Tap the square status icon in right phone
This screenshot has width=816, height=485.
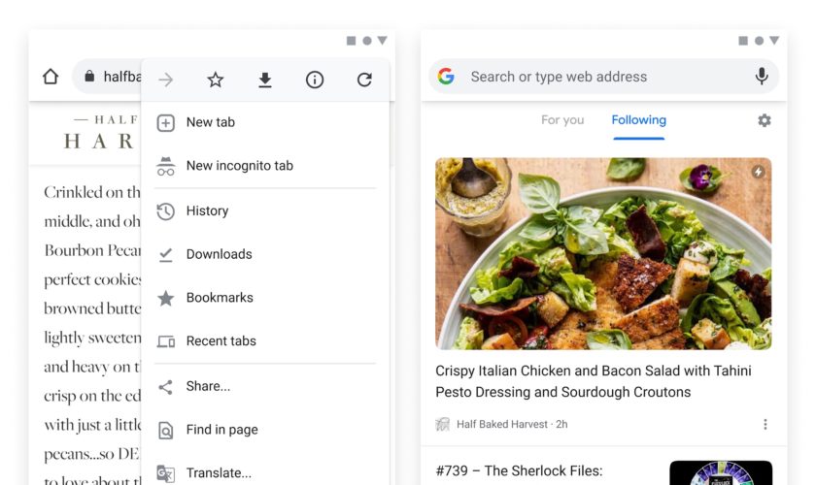point(743,41)
